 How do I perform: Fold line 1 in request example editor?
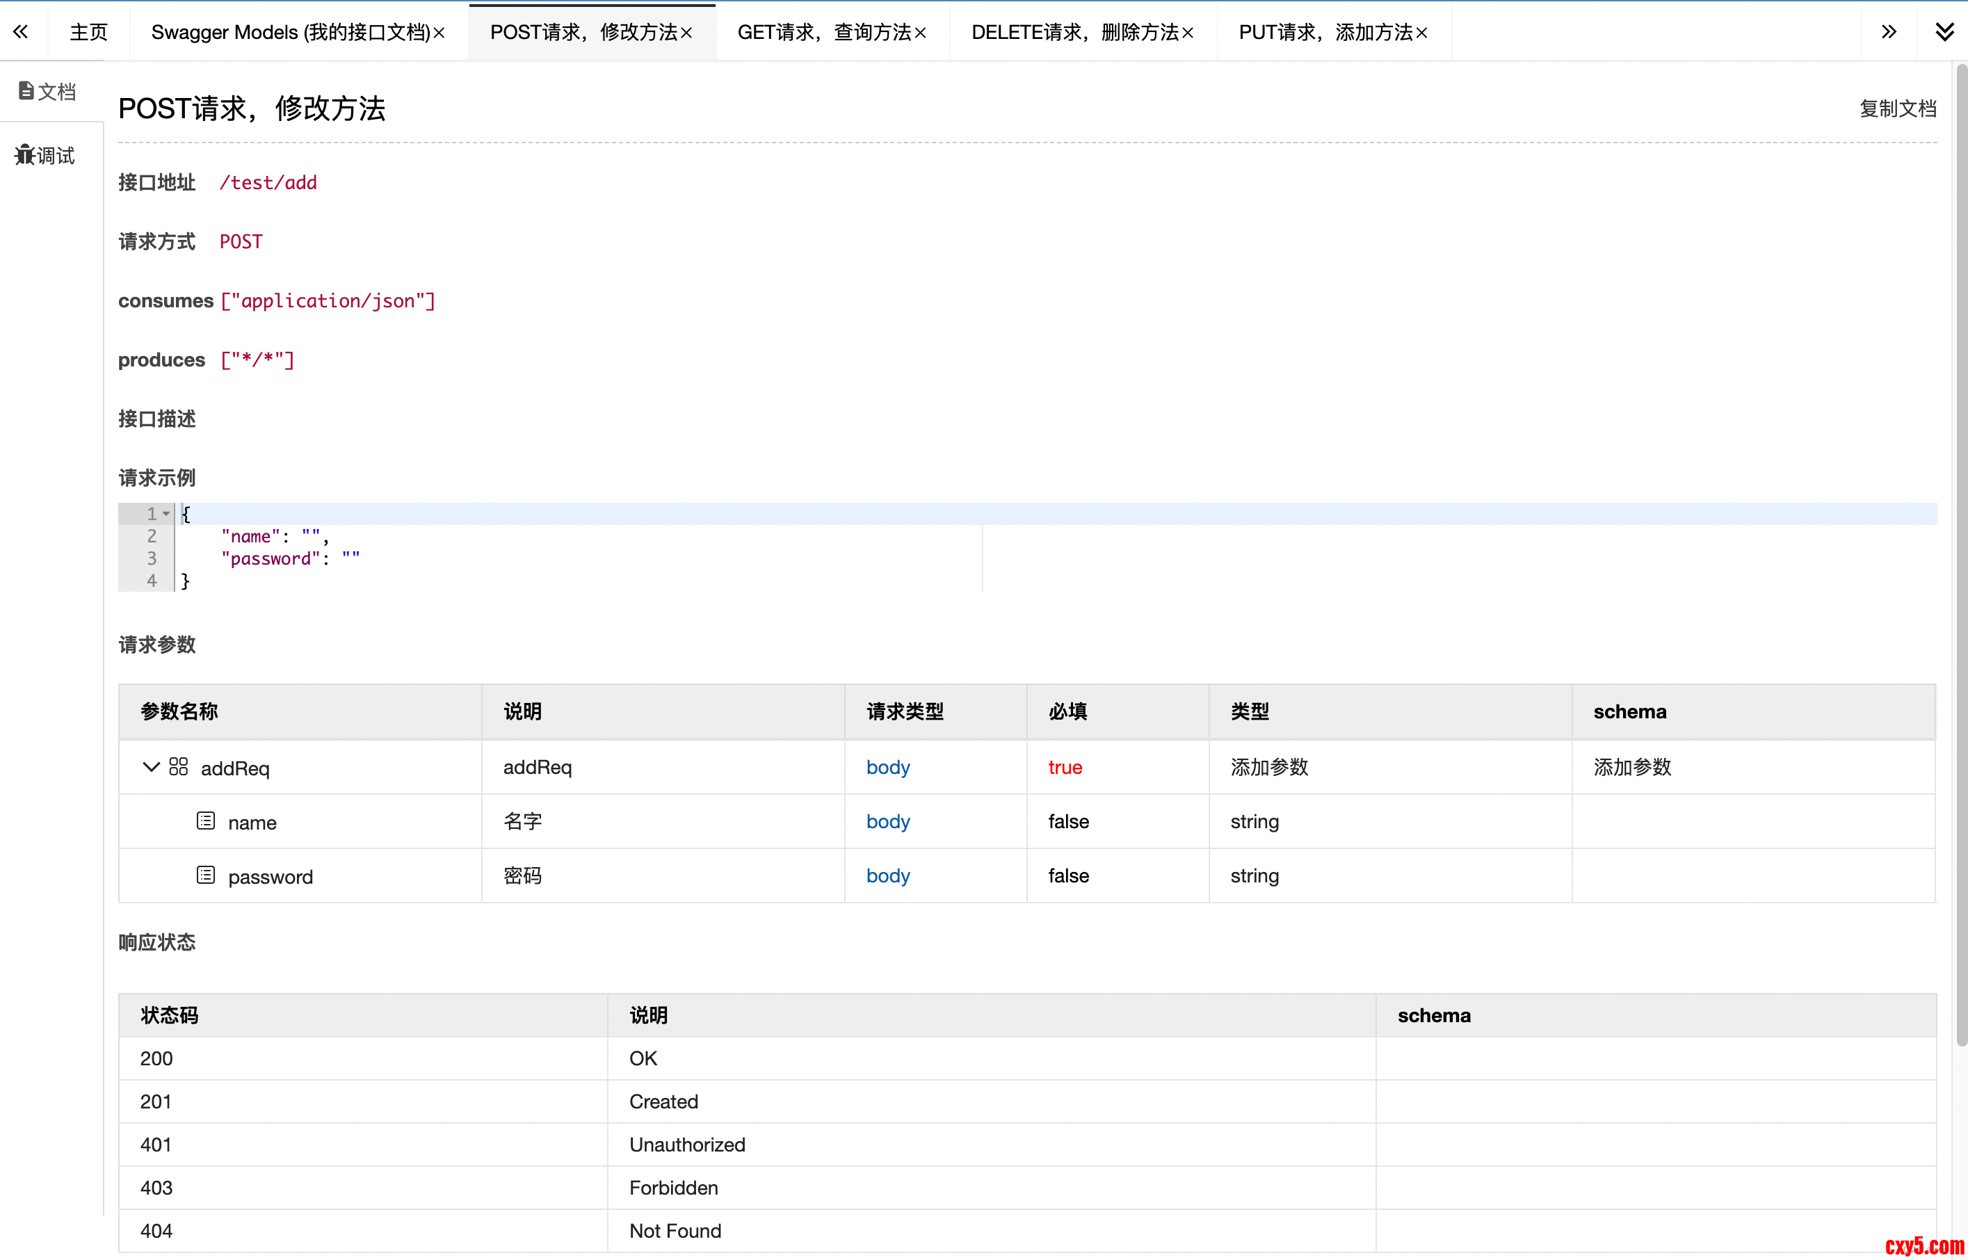(x=166, y=514)
